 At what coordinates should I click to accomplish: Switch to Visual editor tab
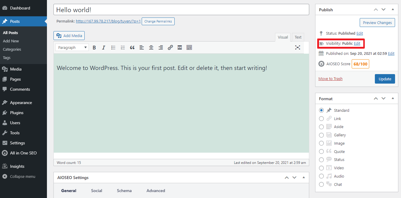point(283,37)
